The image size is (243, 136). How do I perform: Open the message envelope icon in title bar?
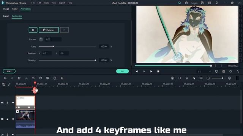tap(209, 3)
